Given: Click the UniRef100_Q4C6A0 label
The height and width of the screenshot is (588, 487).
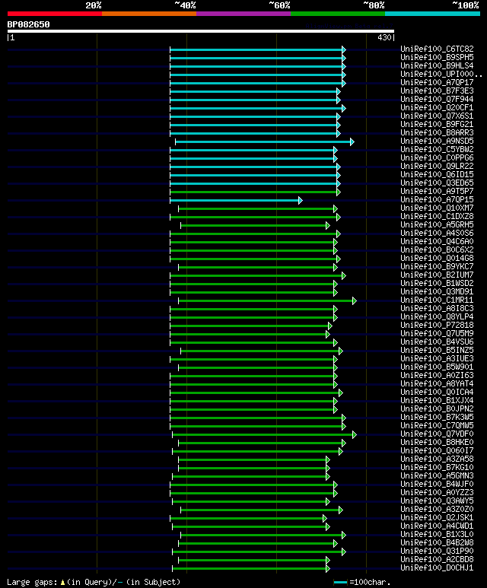Looking at the screenshot, I should coord(437,241).
